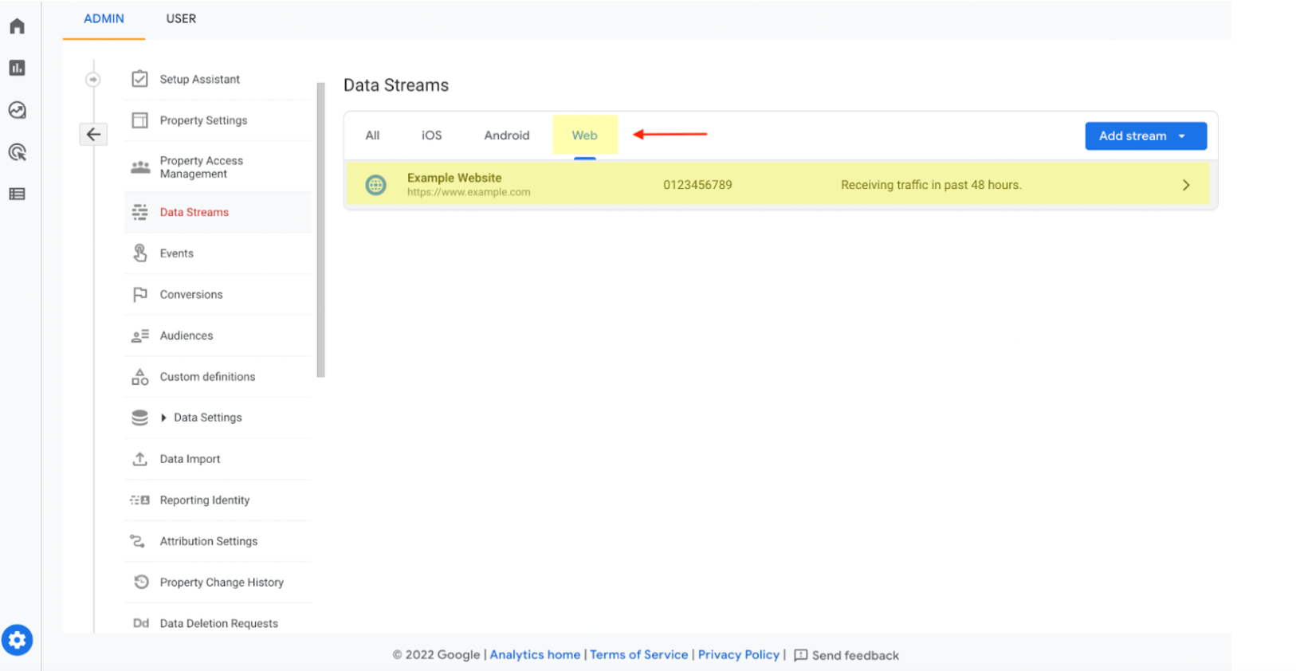Click 'Receiving traffic in past 48 hours' status
Screen dimensions: 1296x671
click(x=931, y=185)
